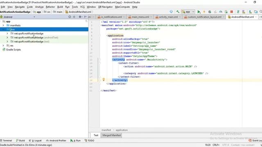The height and width of the screenshot is (147, 262).
Task: Open the app run configuration dropdown
Action: tap(188, 12)
